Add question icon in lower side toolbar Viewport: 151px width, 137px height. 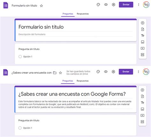[x=142, y=90]
